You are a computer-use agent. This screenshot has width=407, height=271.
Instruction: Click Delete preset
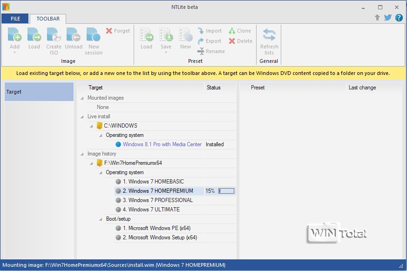(x=241, y=41)
